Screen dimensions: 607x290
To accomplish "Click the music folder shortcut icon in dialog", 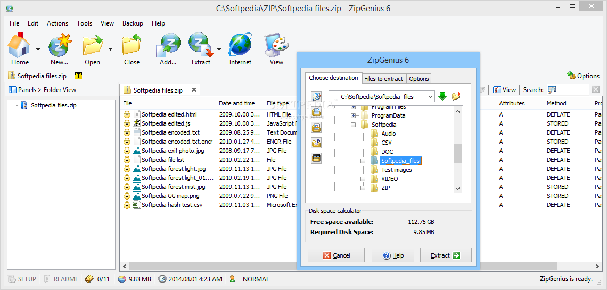I will pos(316,143).
